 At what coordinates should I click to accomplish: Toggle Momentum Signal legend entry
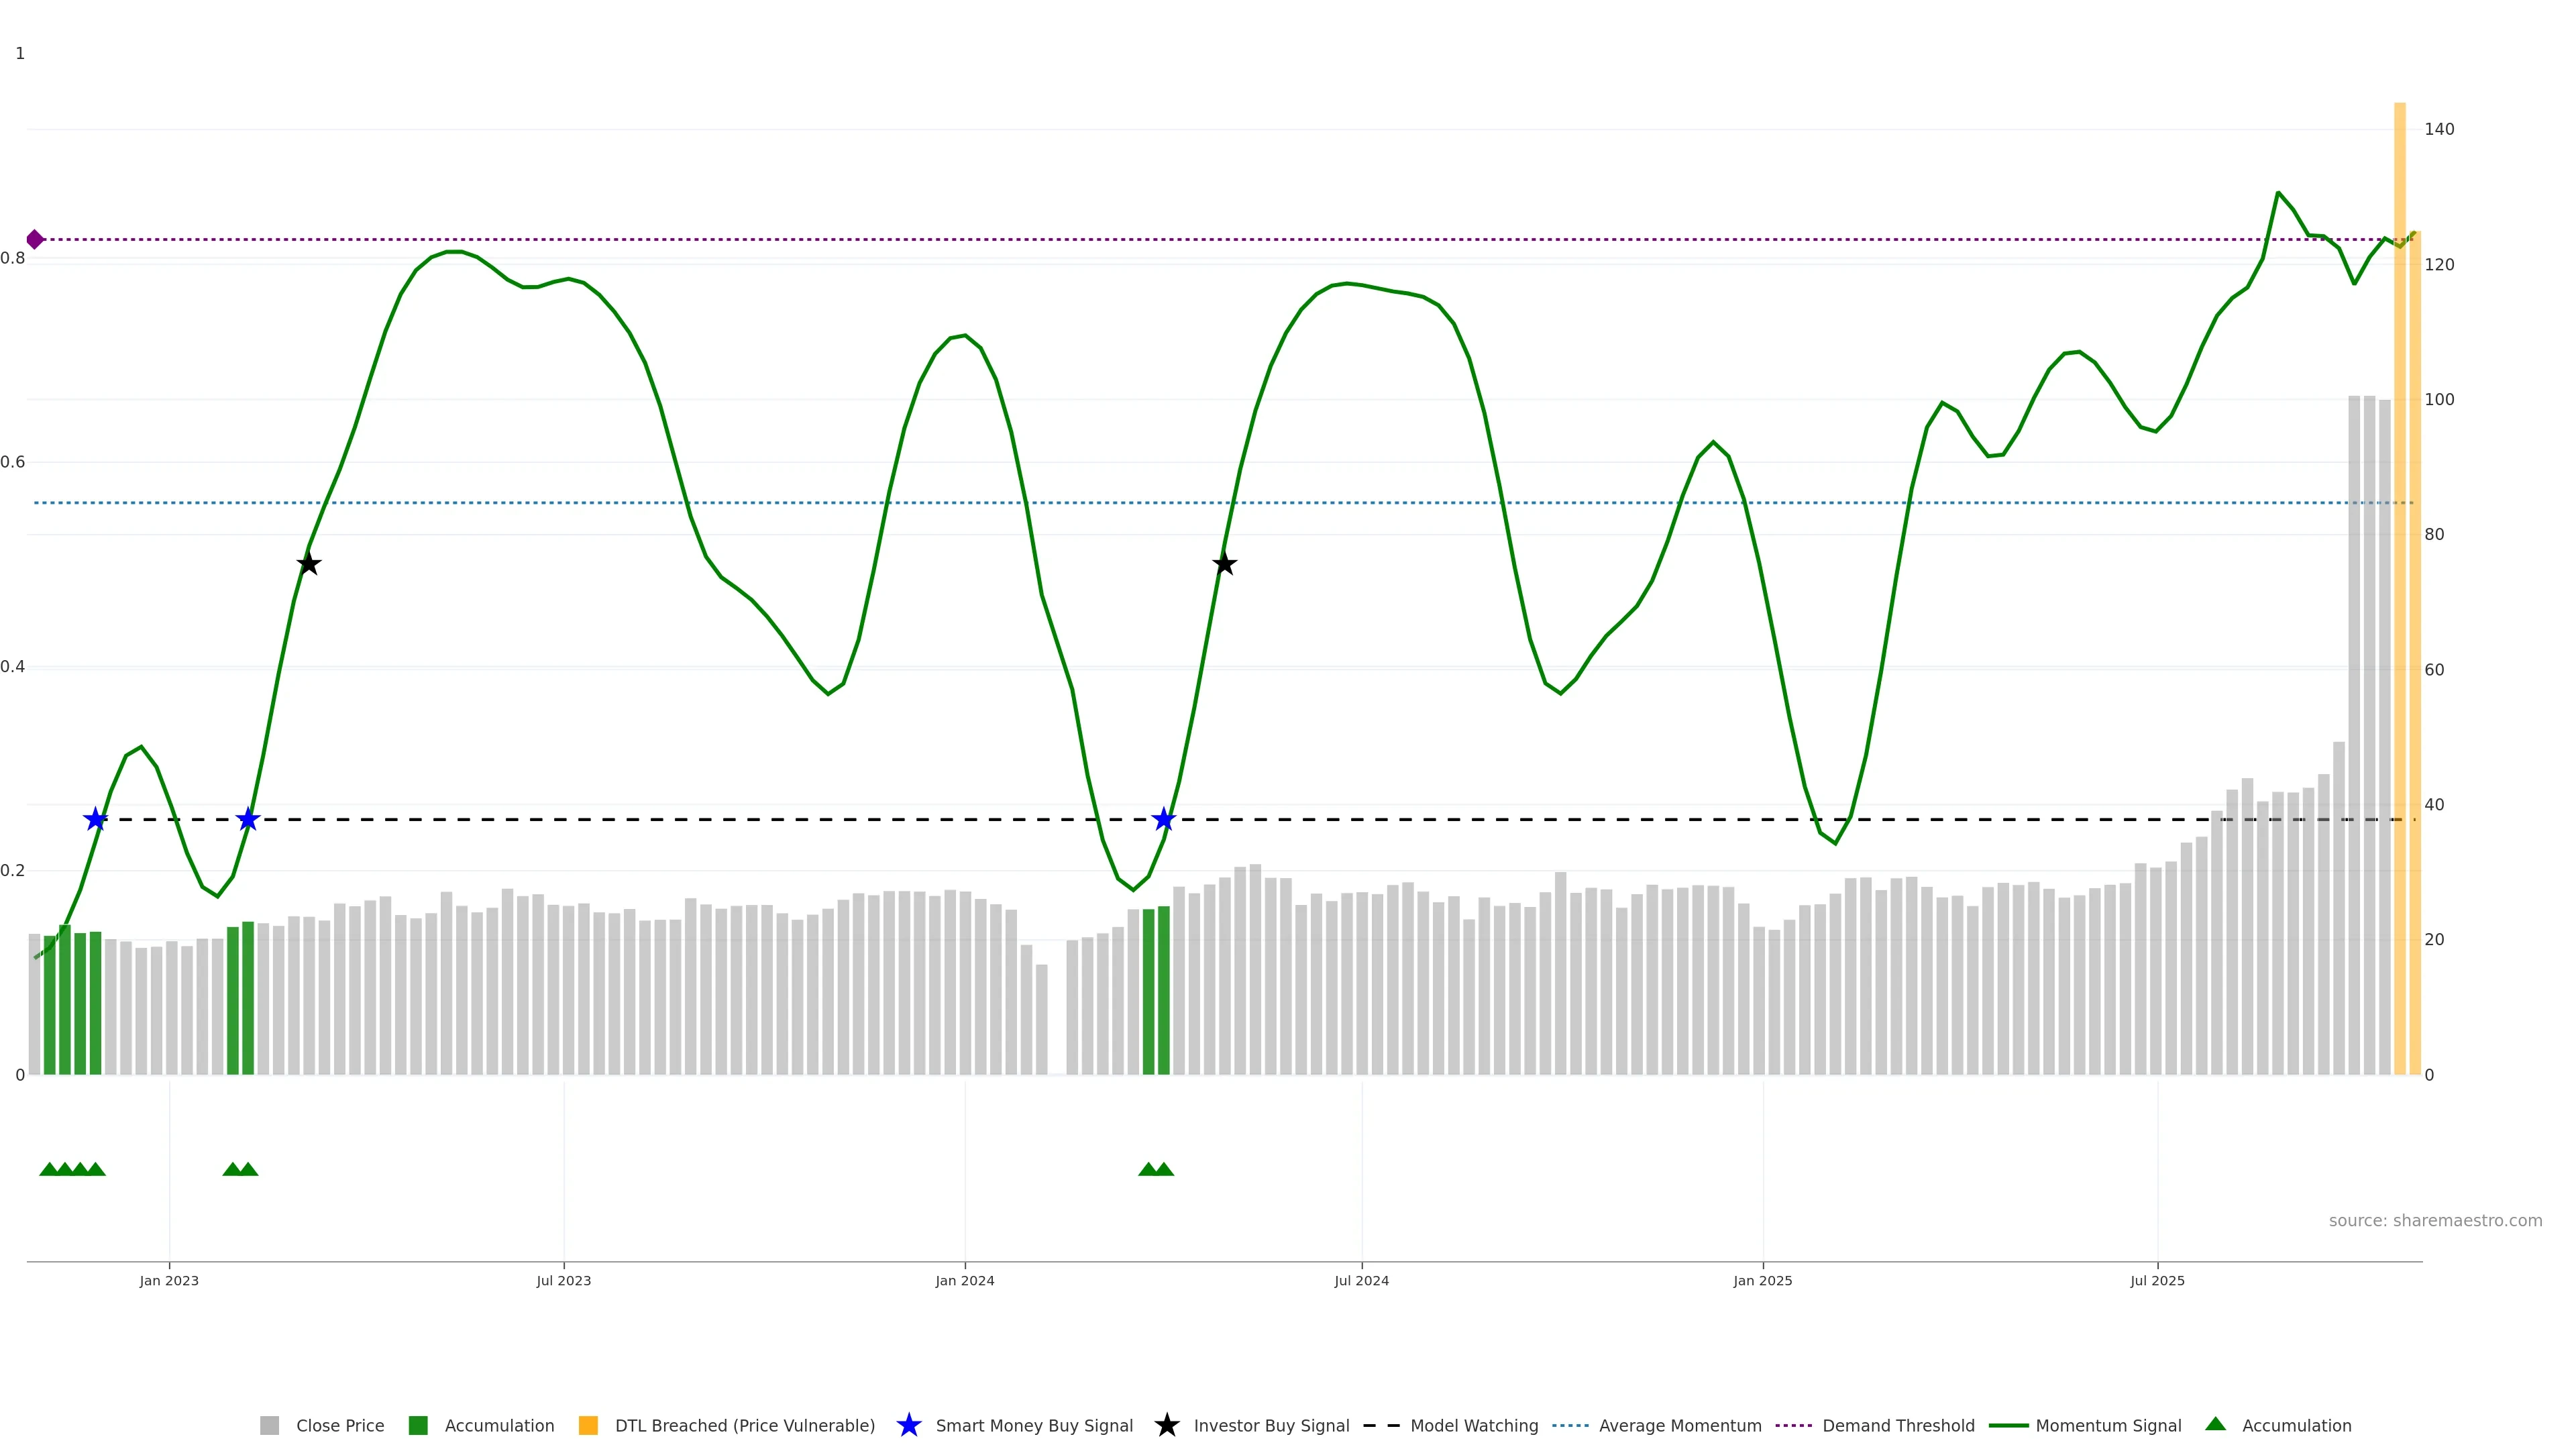point(2108,1425)
